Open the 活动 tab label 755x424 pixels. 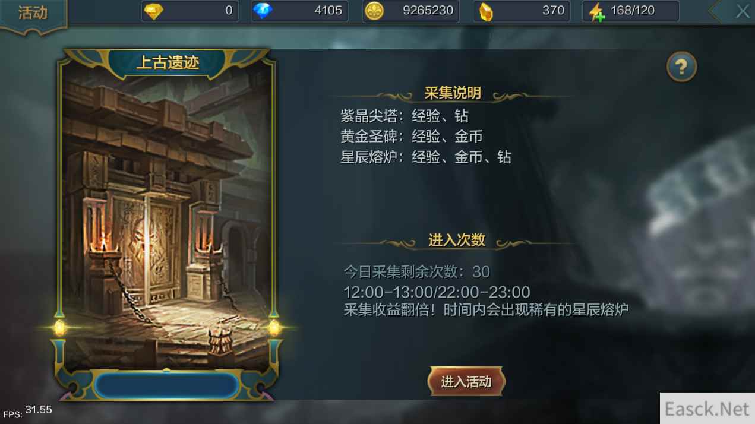(x=33, y=13)
